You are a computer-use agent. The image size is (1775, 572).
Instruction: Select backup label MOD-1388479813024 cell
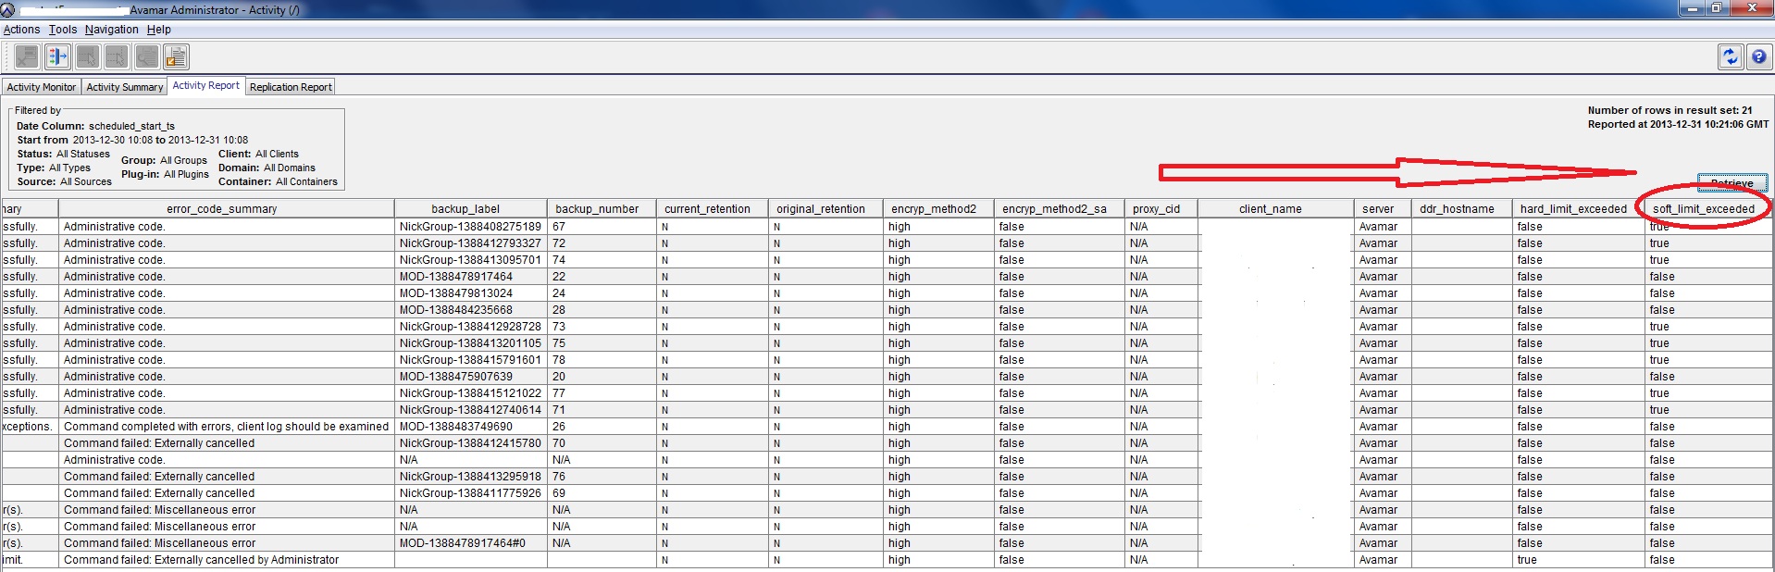click(470, 293)
